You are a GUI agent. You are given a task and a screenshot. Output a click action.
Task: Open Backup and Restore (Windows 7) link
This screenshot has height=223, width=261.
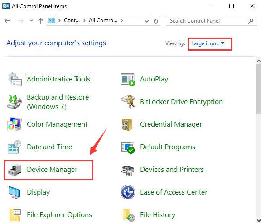(x=58, y=102)
